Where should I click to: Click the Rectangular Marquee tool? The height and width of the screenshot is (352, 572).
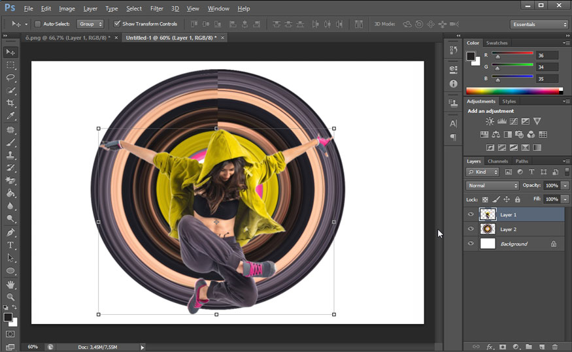point(10,65)
